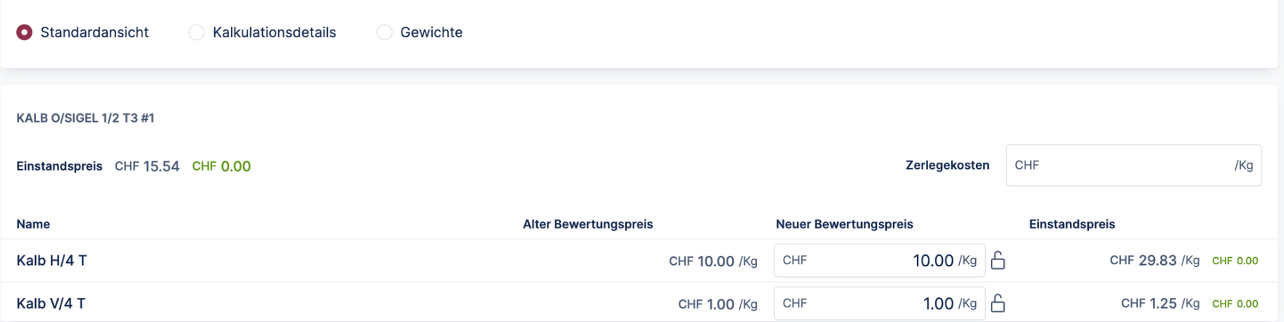Click the CHF 15.54 Einstandspreis value
This screenshot has width=1284, height=322.
pos(147,166)
